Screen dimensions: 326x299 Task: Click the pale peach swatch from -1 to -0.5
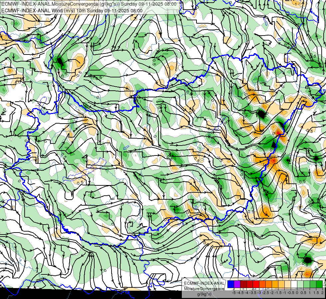[288, 284]
